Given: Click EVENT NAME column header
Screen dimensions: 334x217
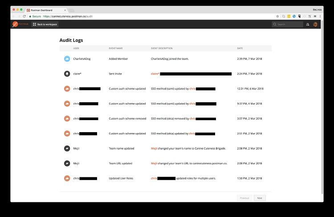Looking at the screenshot, I should point(116,48).
